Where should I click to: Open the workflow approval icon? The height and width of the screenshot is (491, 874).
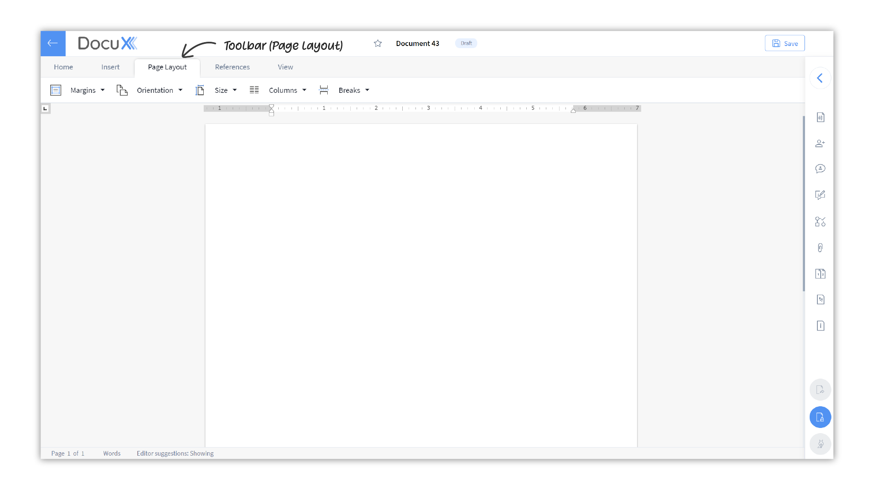(820, 221)
